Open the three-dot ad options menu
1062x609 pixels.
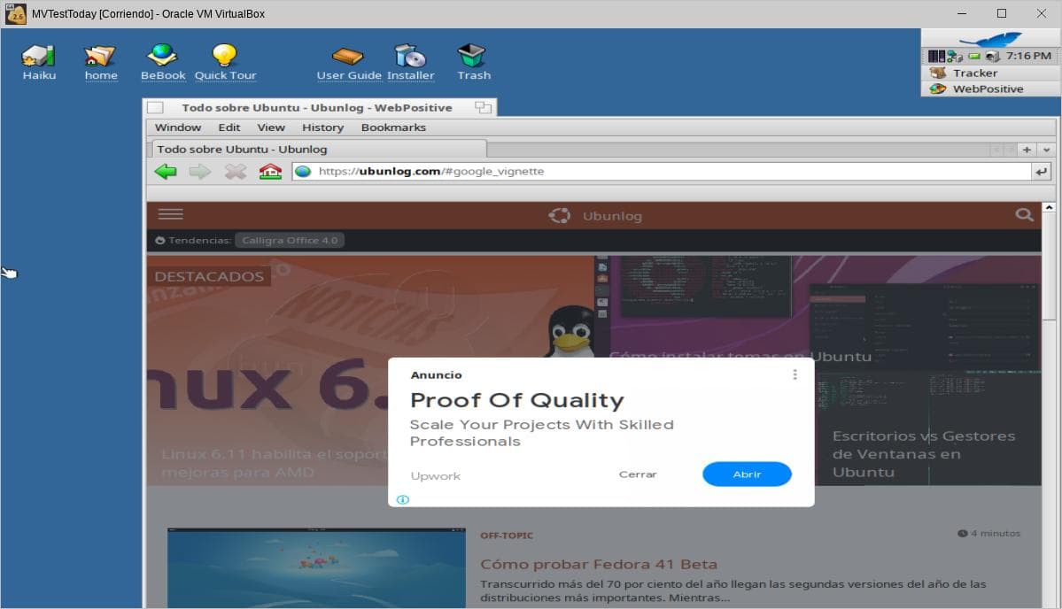pyautogui.click(x=795, y=374)
